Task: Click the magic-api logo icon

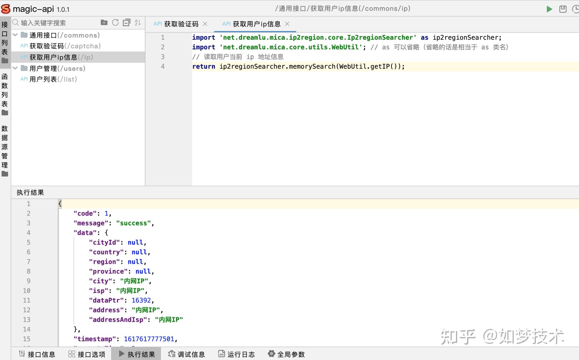Action: point(6,9)
